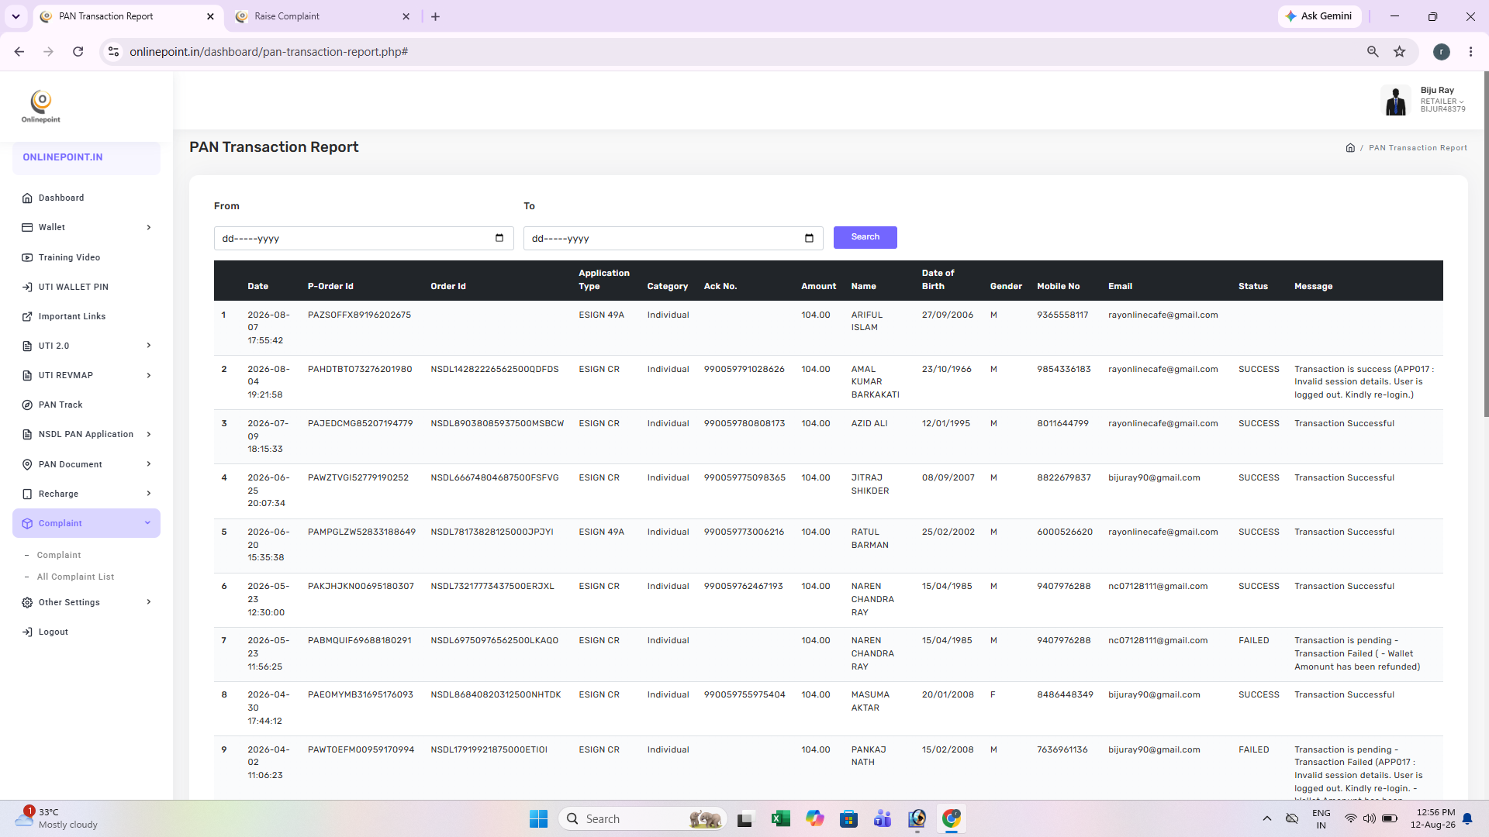Expand NSDL PAN Application submenu chevron

point(148,434)
